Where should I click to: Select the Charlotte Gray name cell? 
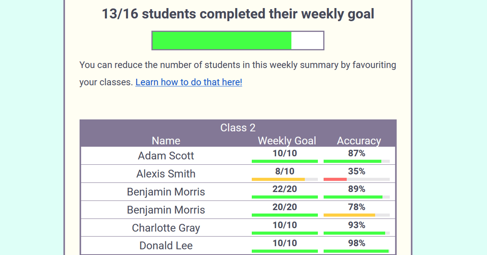click(166, 228)
